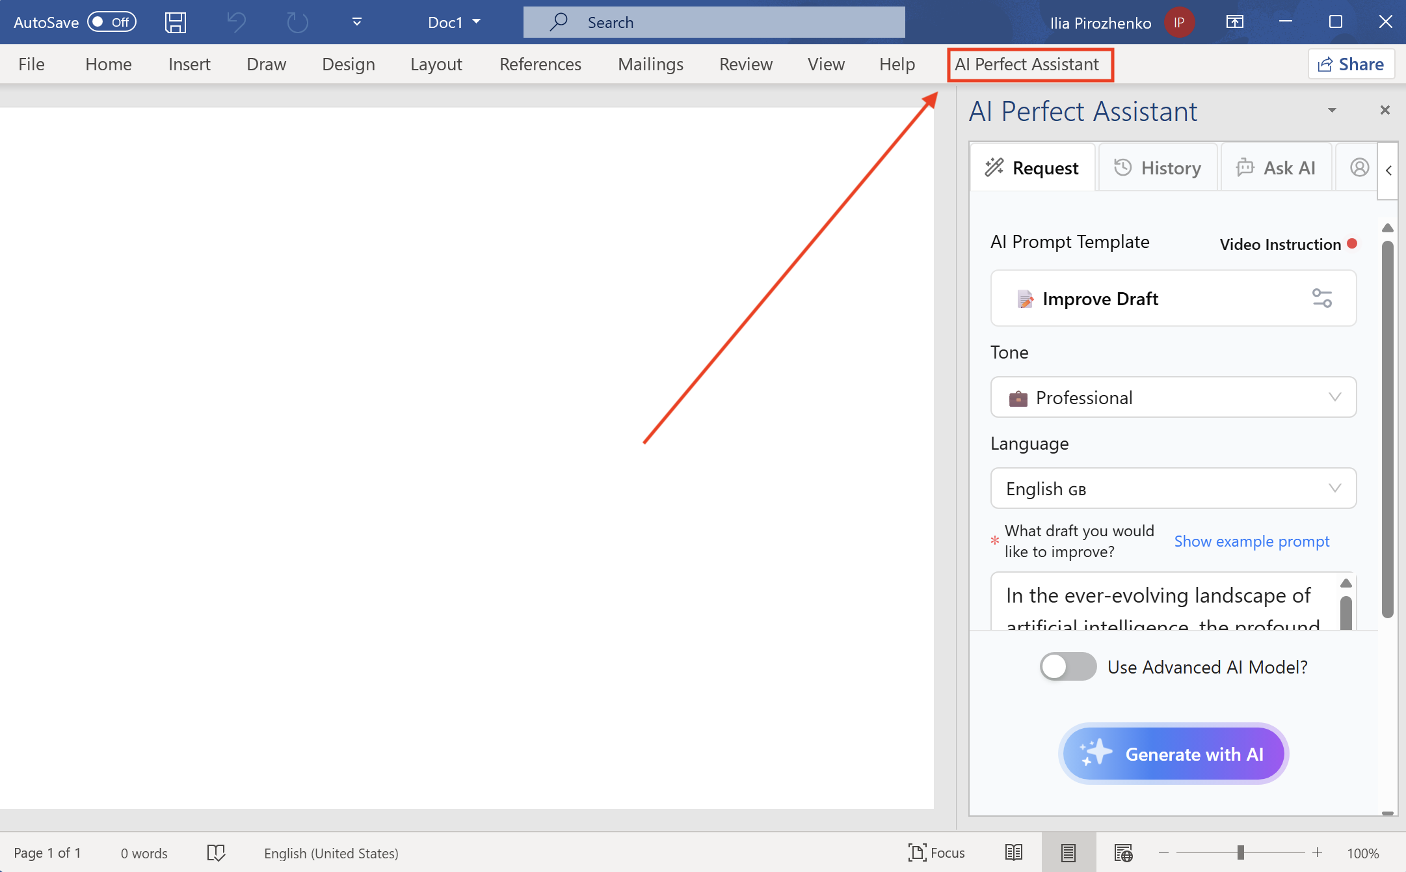
Task: Open the References ribbon tab
Action: pos(540,64)
